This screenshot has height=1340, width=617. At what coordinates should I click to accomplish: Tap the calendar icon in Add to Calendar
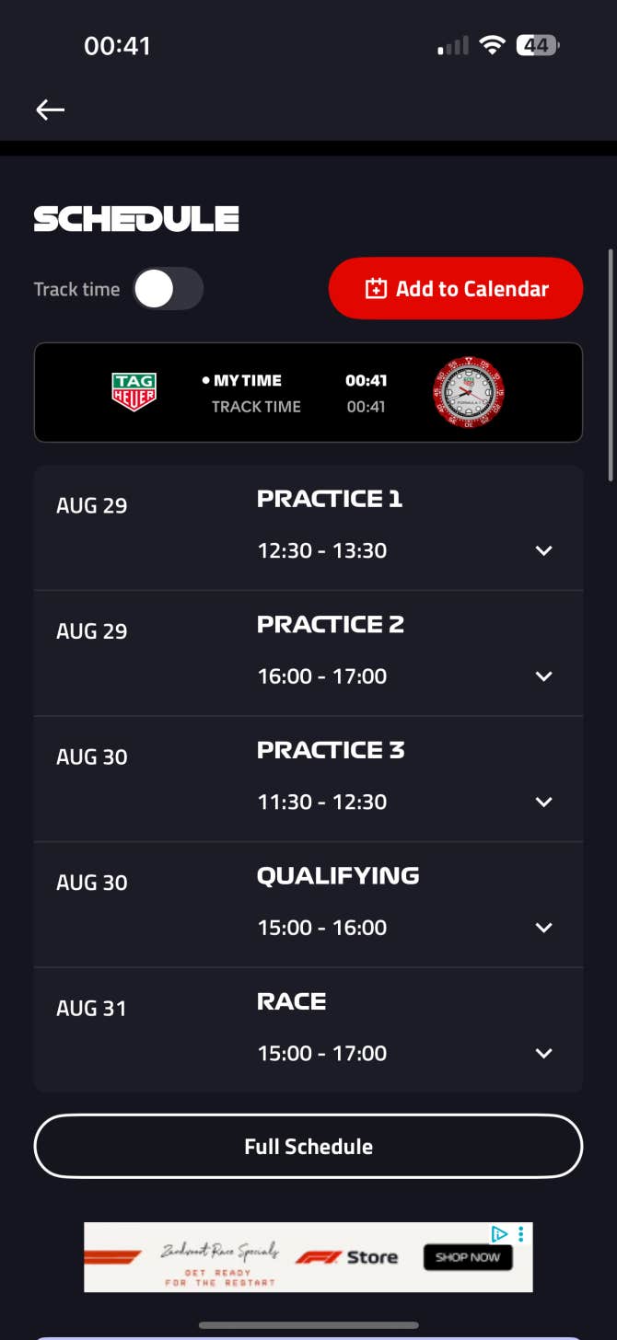tap(376, 289)
